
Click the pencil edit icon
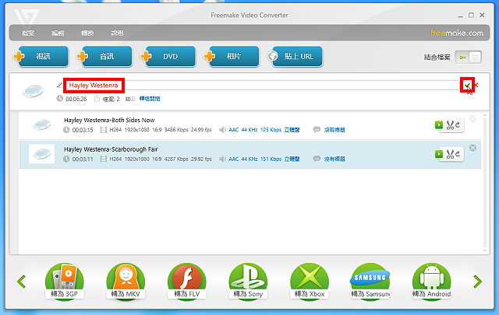tap(59, 85)
